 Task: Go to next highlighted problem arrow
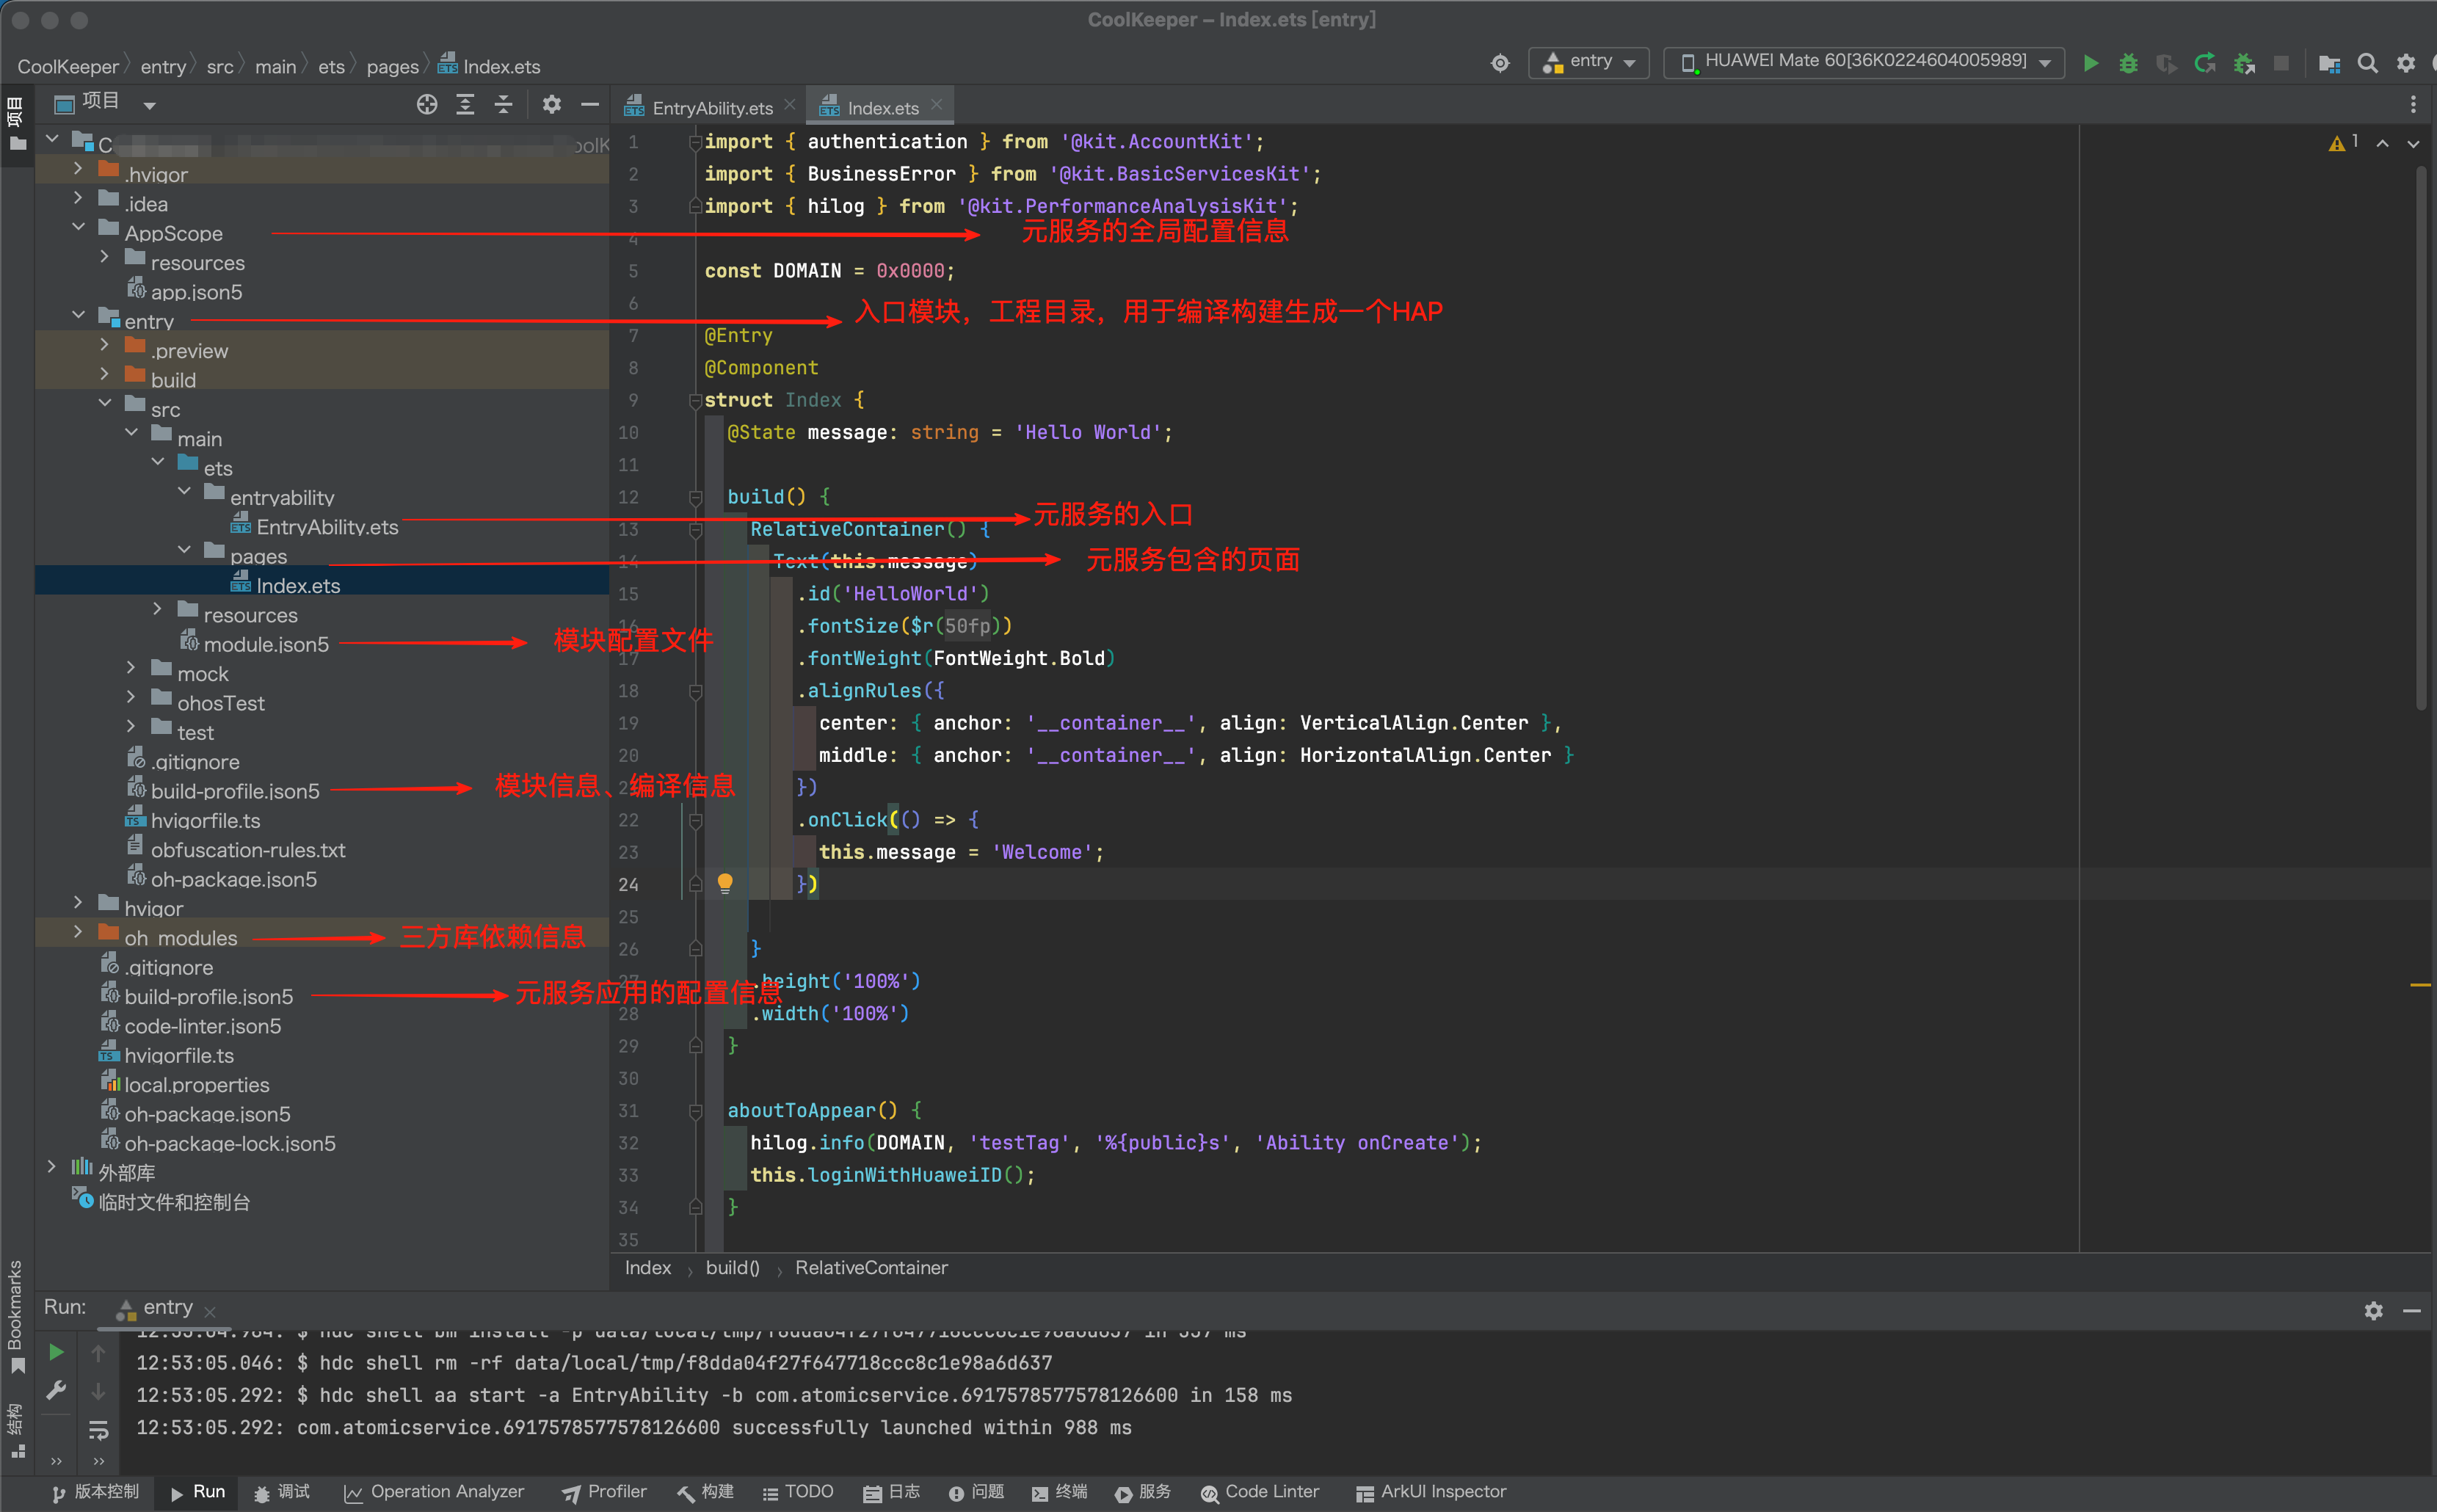click(x=2413, y=144)
